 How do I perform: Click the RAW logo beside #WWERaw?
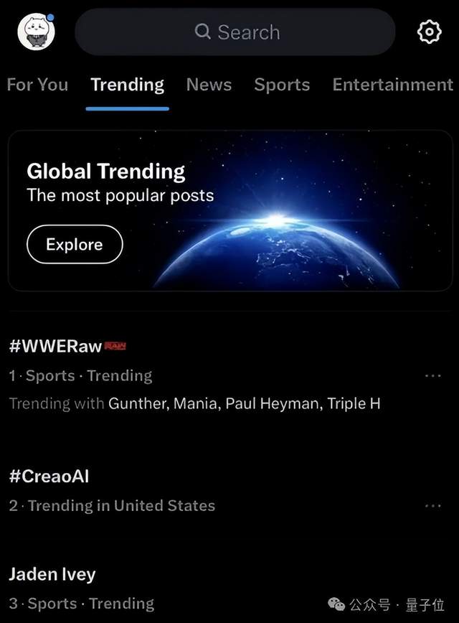pyautogui.click(x=115, y=346)
